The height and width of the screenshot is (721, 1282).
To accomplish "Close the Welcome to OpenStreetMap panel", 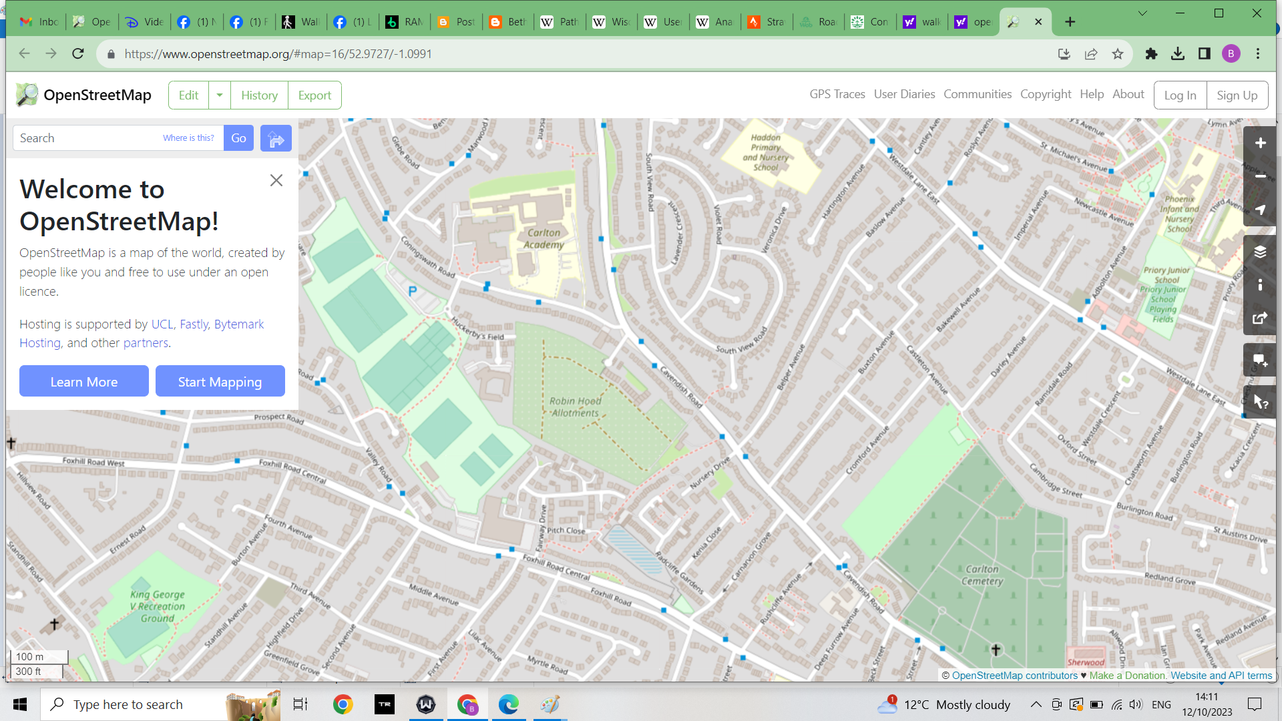I will (276, 180).
